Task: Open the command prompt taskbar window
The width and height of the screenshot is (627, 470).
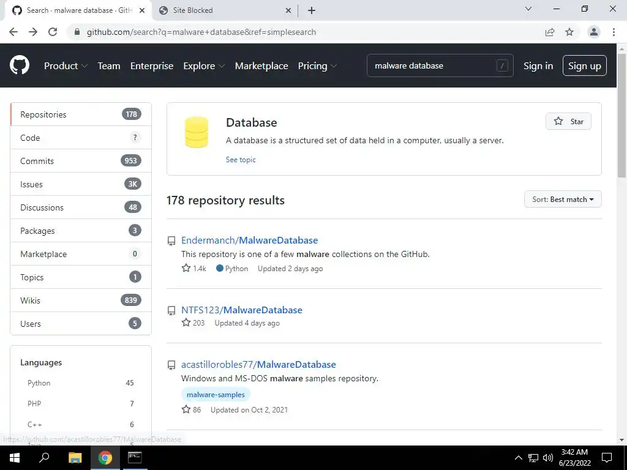Action: [x=134, y=458]
